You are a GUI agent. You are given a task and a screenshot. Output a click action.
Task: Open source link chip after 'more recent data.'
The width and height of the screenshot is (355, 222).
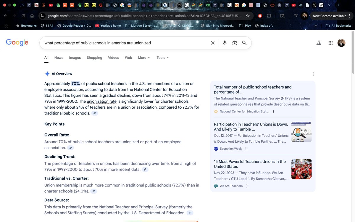(145, 170)
